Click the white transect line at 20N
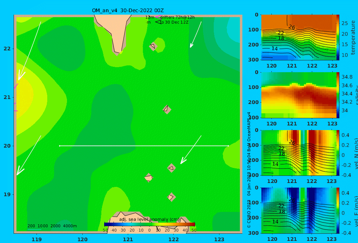 [144, 146]
